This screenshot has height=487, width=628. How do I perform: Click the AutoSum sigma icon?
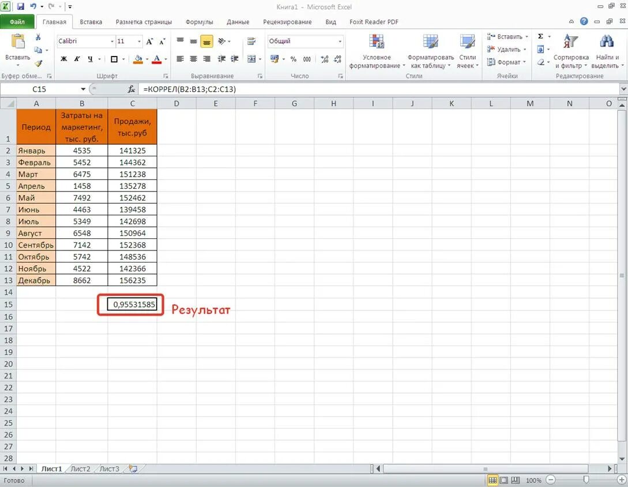click(x=540, y=36)
